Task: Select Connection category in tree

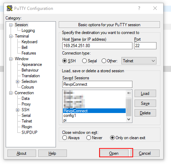Action: pos(24,93)
